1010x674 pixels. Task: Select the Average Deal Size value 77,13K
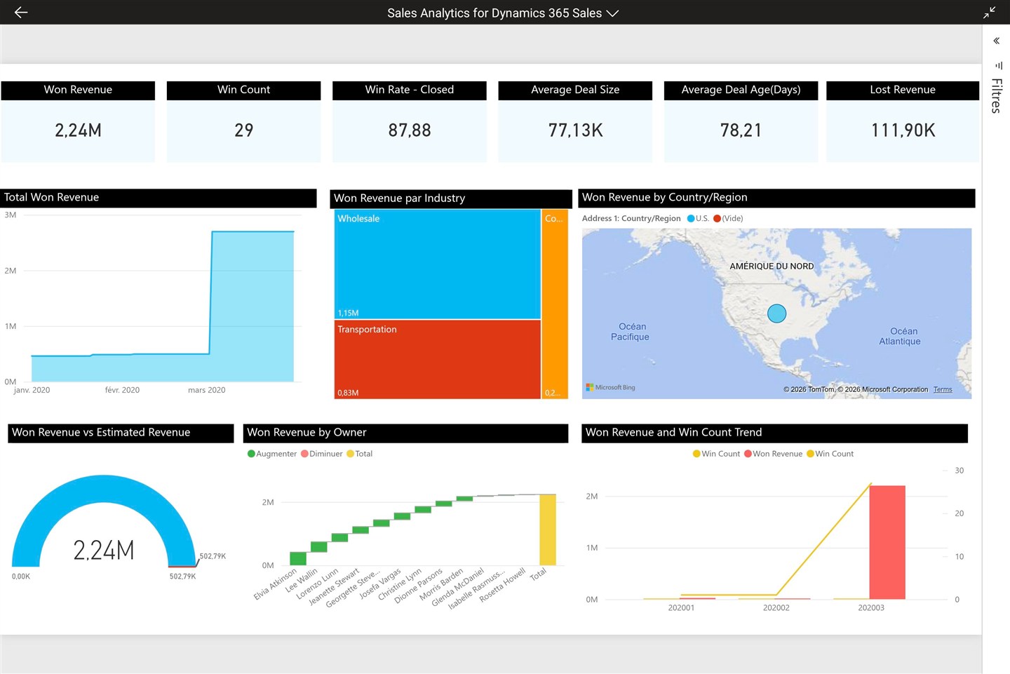tap(575, 130)
